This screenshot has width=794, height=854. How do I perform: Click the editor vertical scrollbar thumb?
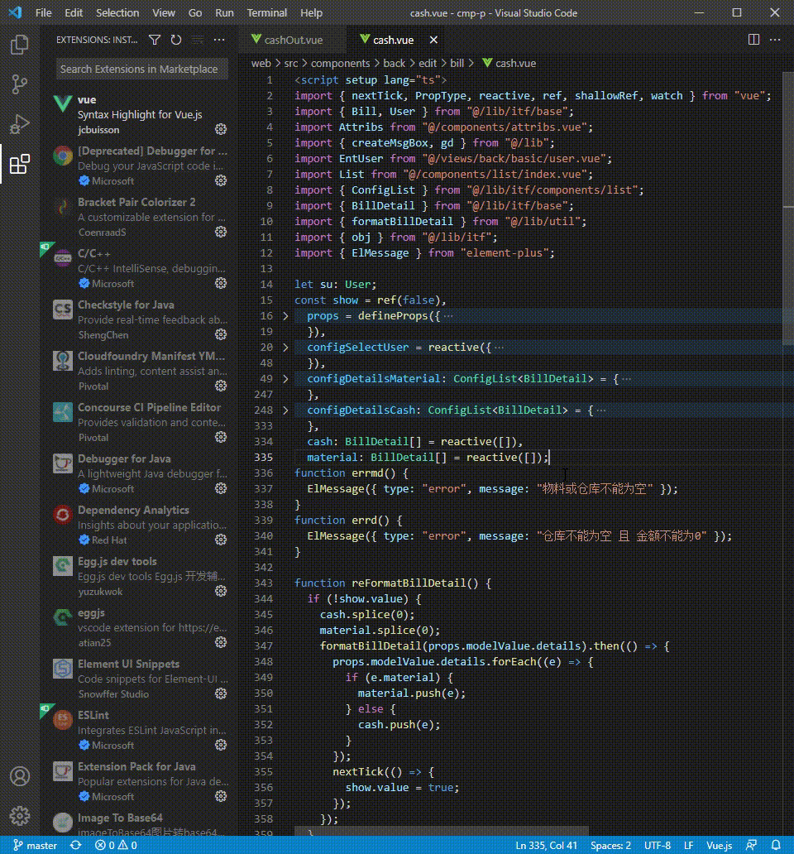coord(788,208)
